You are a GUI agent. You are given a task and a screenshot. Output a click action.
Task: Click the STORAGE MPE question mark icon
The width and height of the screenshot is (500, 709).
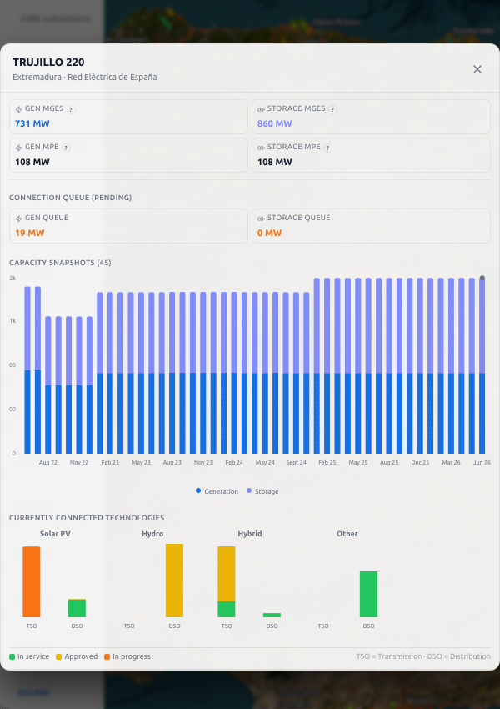[327, 148]
